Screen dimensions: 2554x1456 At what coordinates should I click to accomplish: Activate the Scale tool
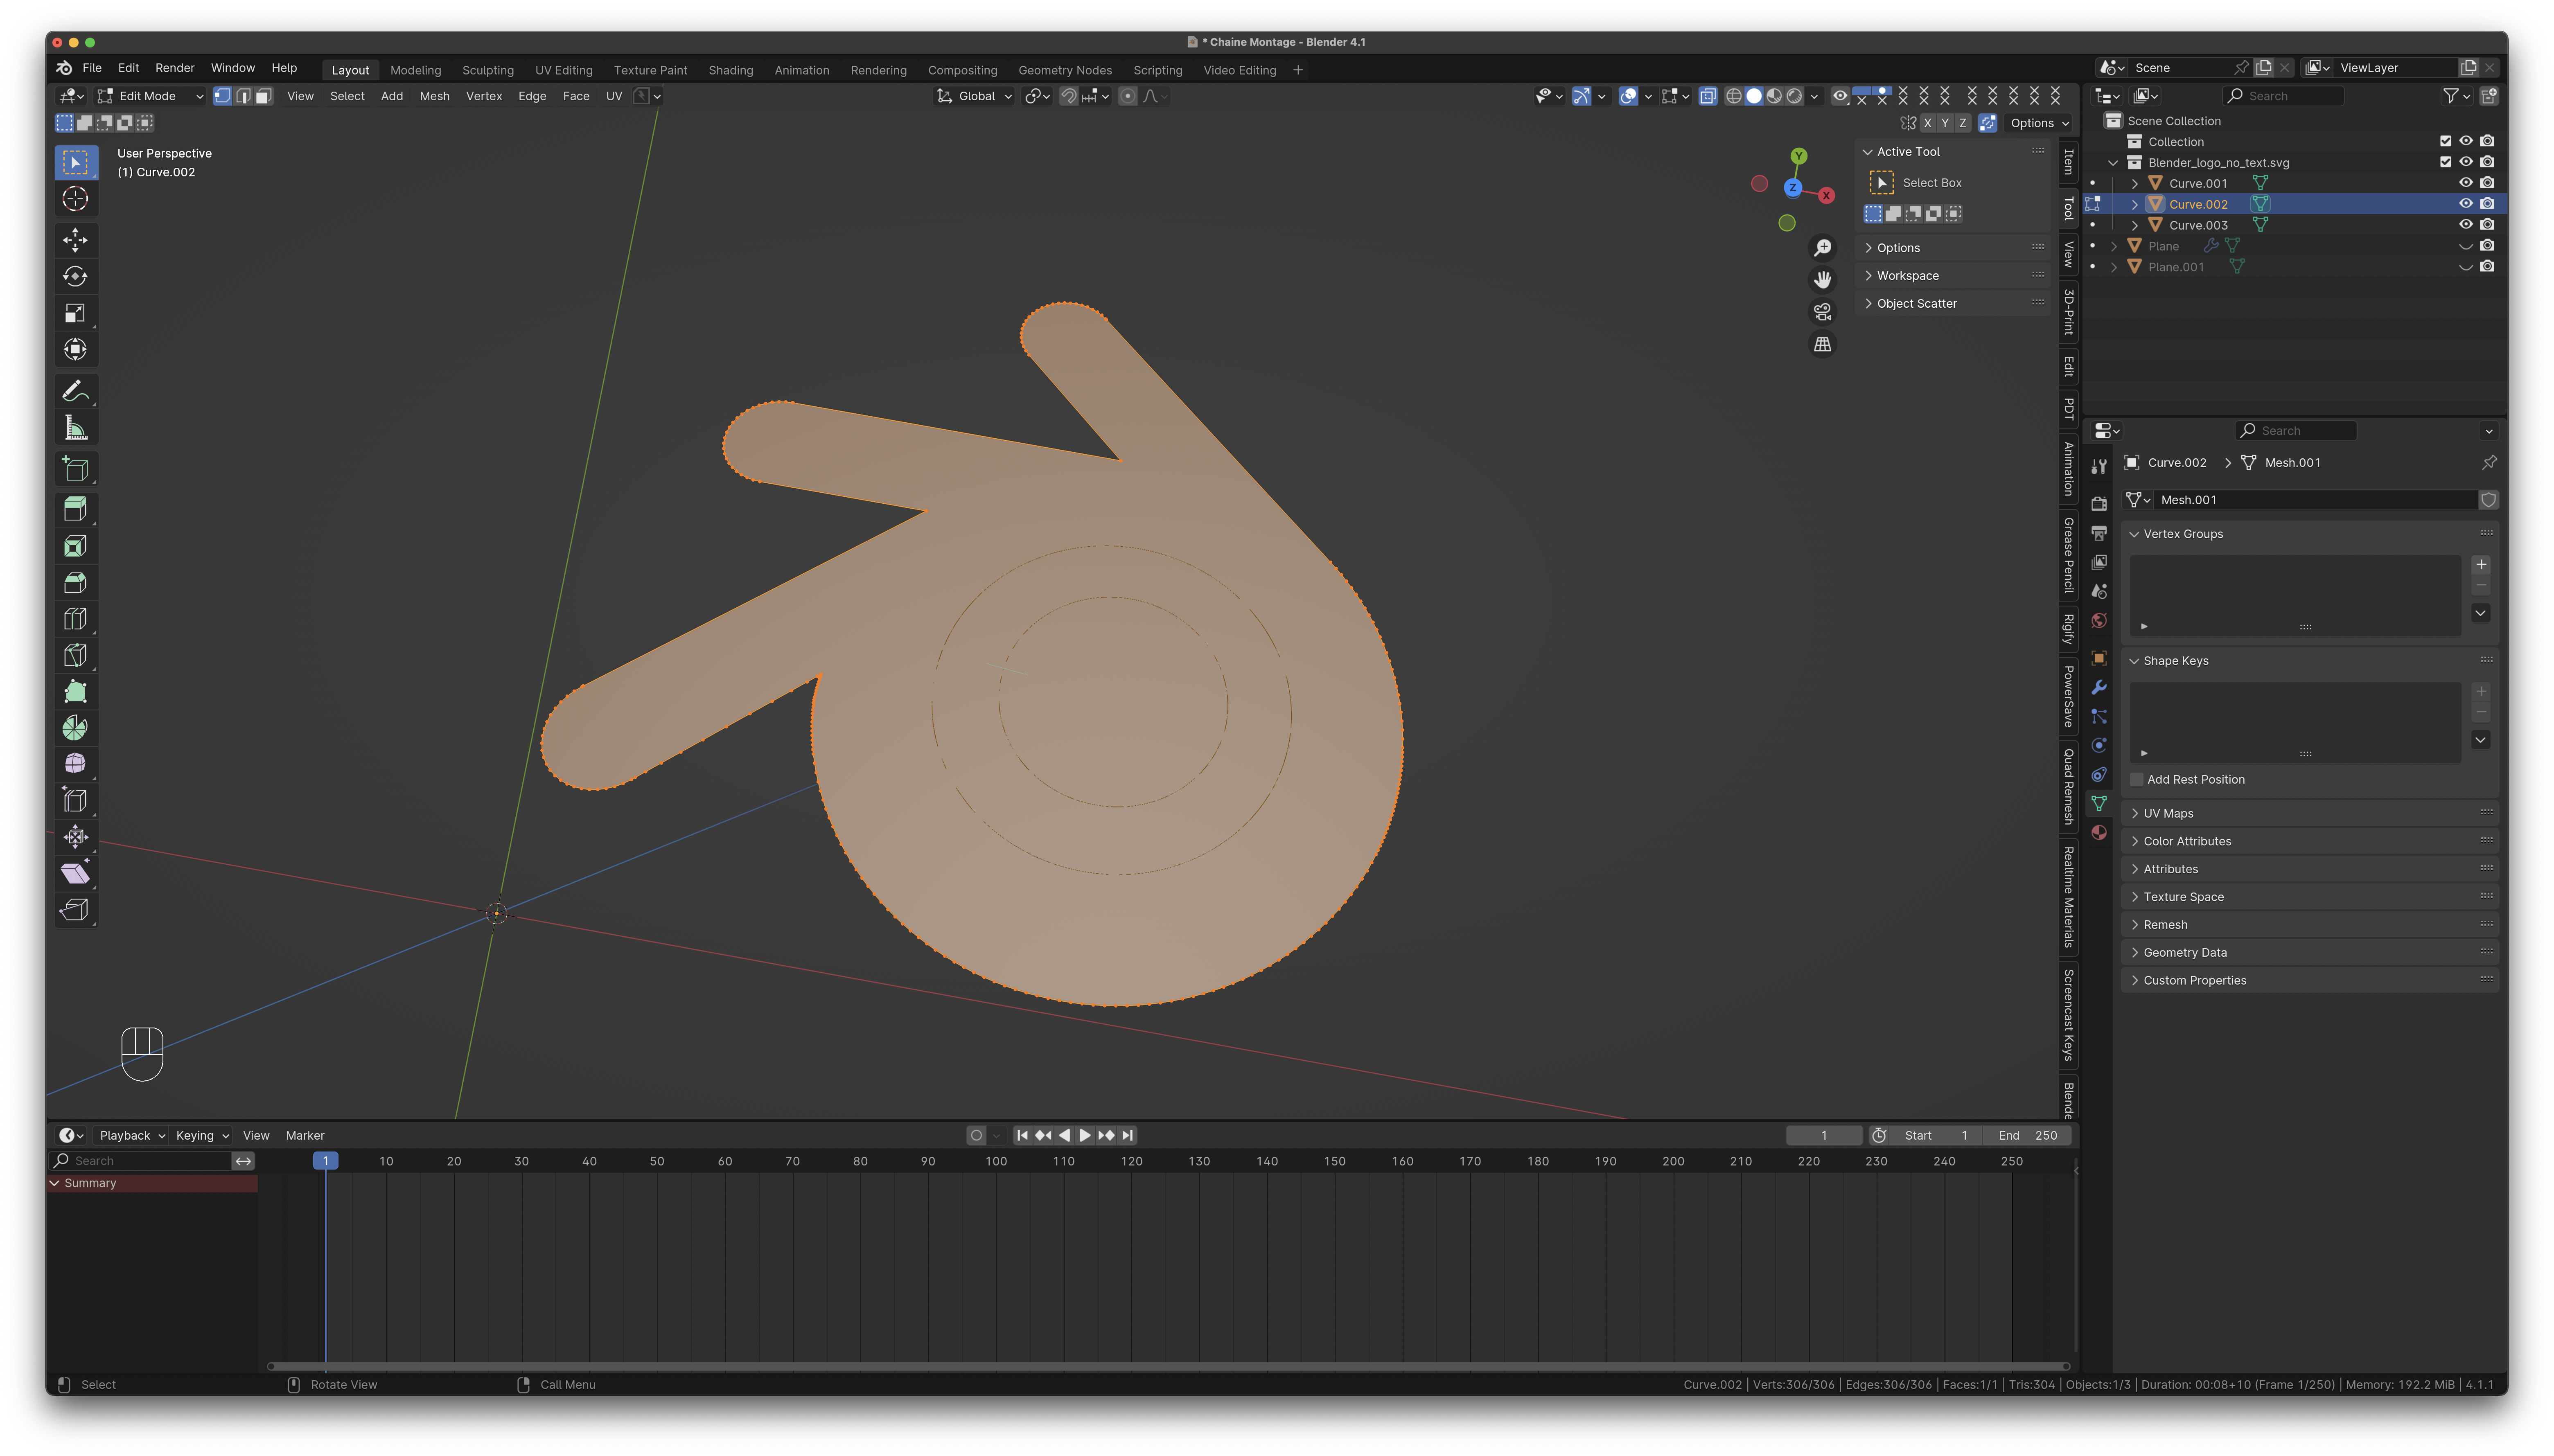(x=75, y=313)
